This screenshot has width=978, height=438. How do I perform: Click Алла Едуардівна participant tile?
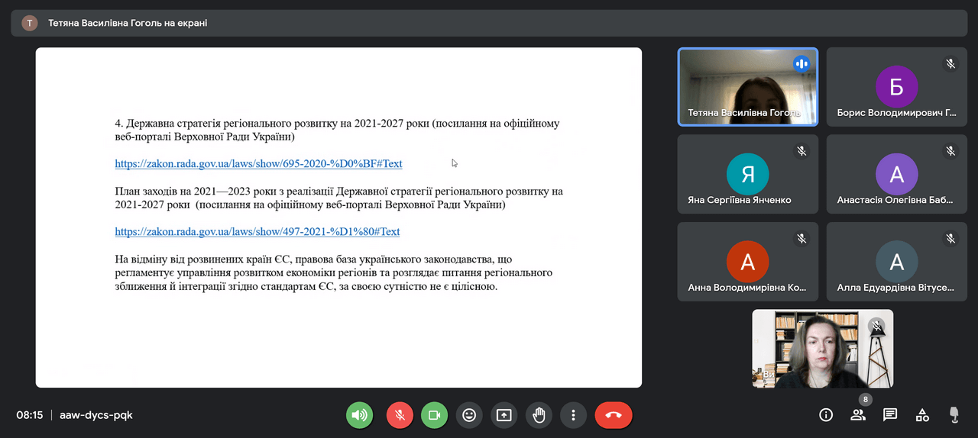896,261
